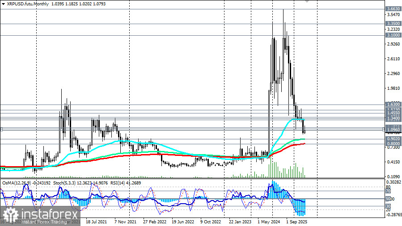
Task: Click the 7 Nov 2021 date label
Action: pyautogui.click(x=125, y=222)
